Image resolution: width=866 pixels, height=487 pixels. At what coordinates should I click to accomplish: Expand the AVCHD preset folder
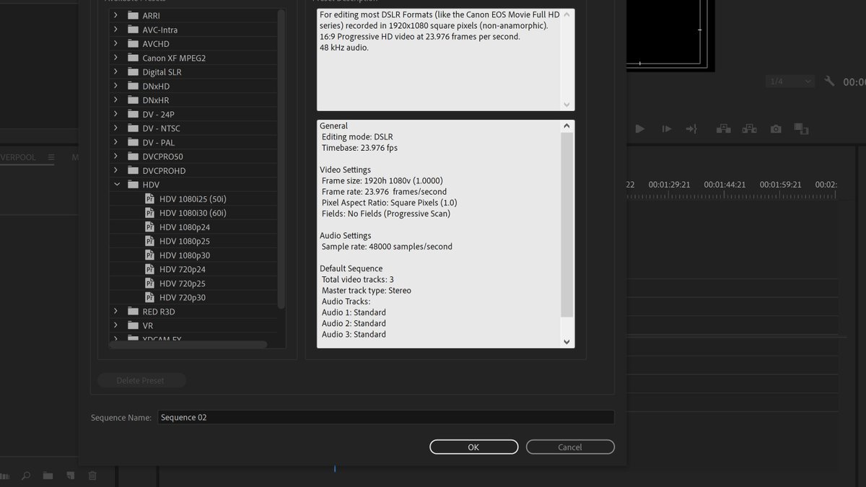[116, 43]
